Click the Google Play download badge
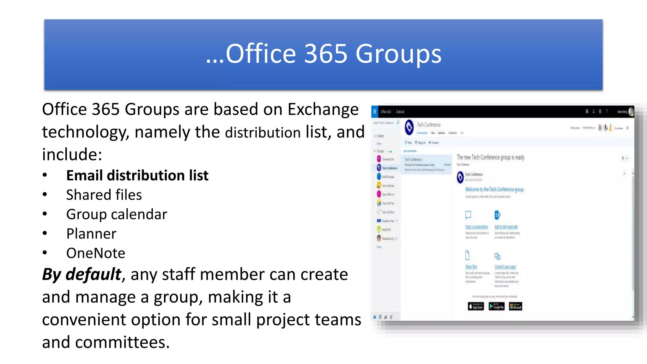 tap(497, 306)
